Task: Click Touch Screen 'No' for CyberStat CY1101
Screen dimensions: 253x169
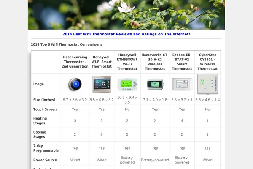Action: (207, 109)
